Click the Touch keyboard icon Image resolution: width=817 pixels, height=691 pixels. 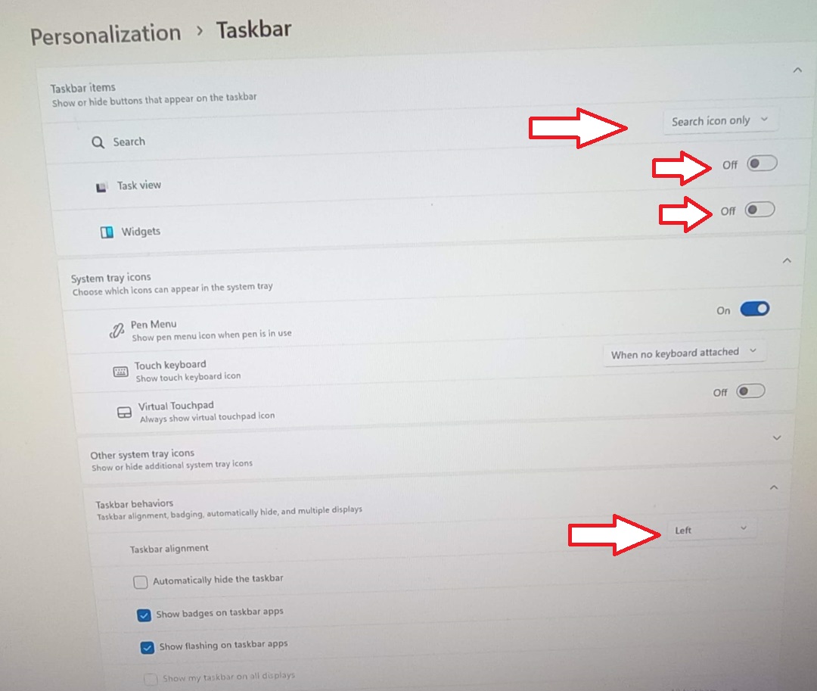click(120, 372)
